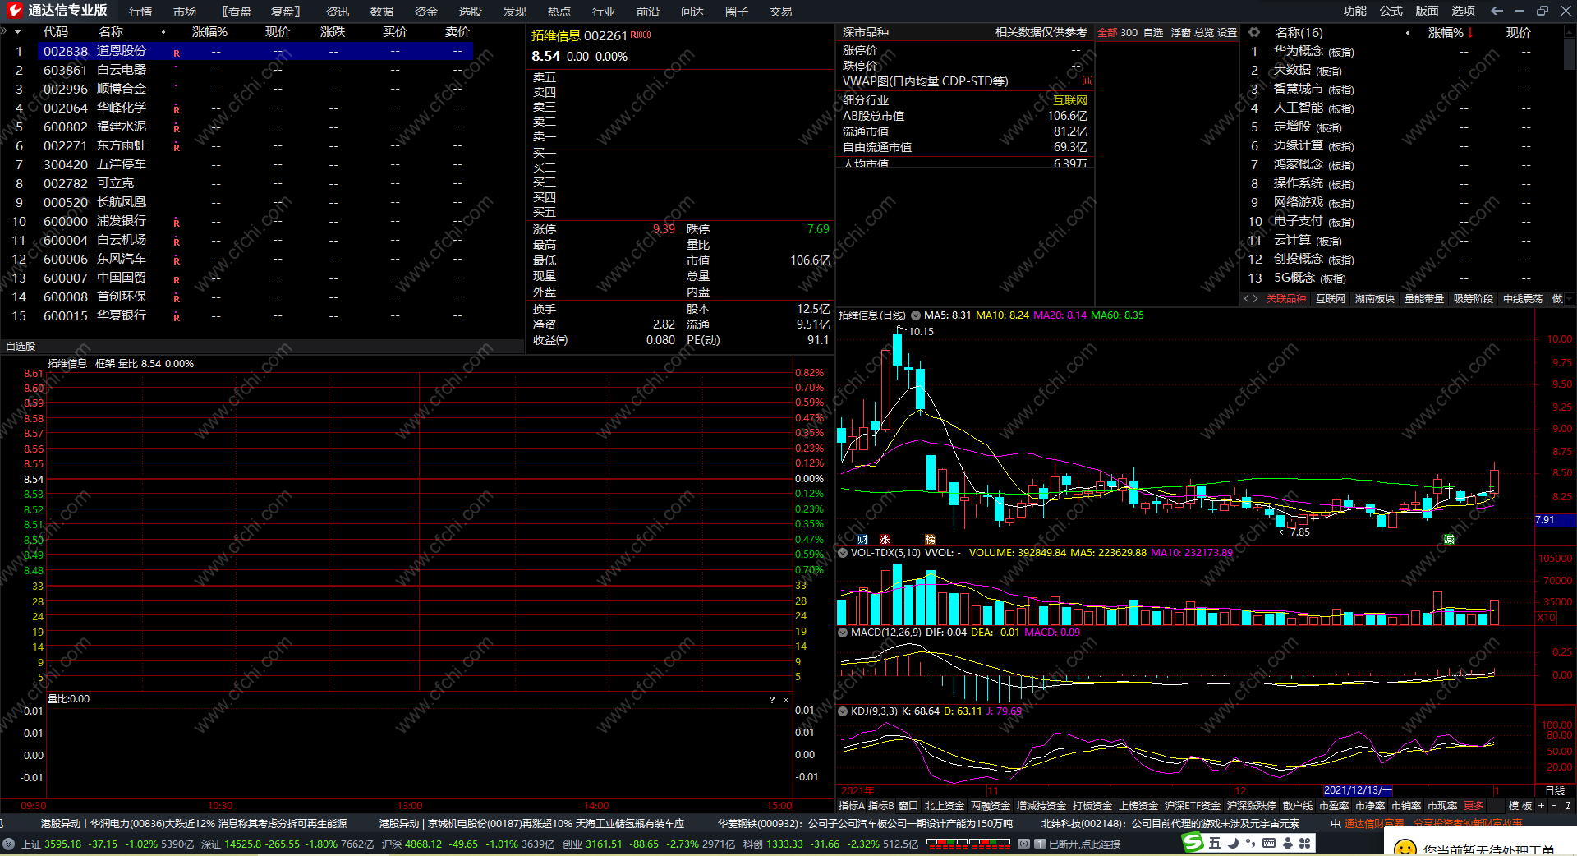Switch to the 湖南板块 tab
The image size is (1577, 856).
(x=1375, y=299)
